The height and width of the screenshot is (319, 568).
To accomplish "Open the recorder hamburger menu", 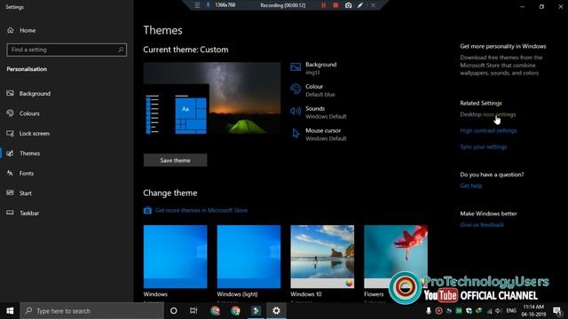I will point(197,5).
